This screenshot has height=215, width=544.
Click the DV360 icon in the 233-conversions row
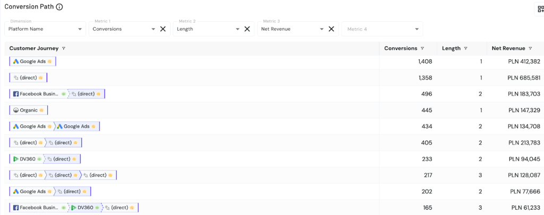point(15,159)
